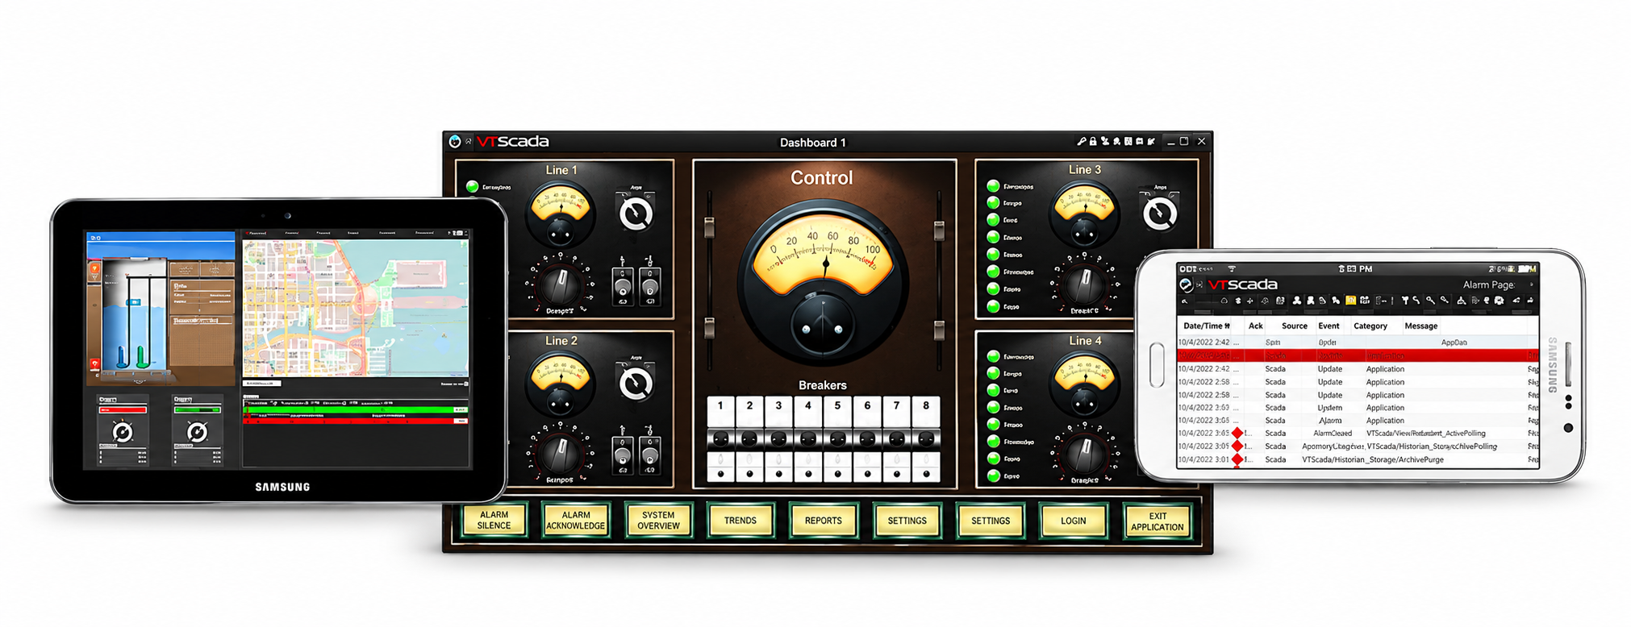Sort by the Date/Time column header on the phone
The image size is (1631, 627).
pyautogui.click(x=1206, y=326)
